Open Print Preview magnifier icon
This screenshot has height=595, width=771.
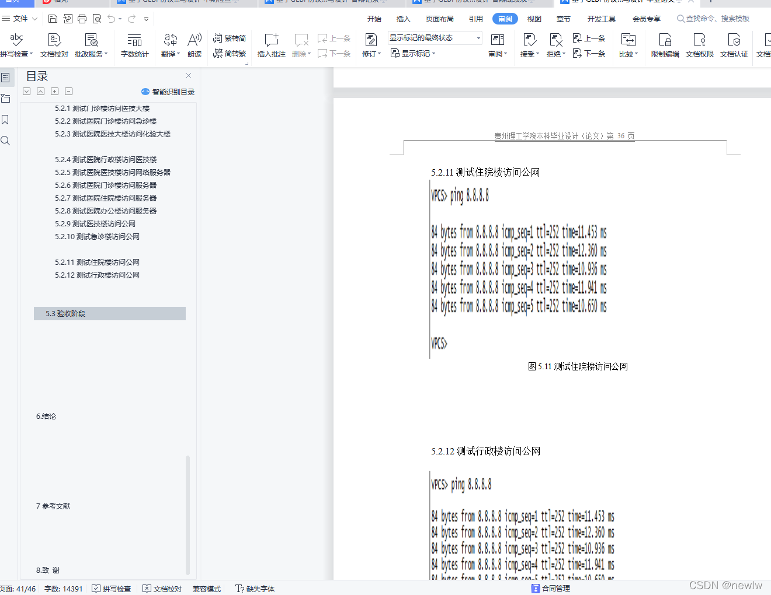[x=97, y=19]
